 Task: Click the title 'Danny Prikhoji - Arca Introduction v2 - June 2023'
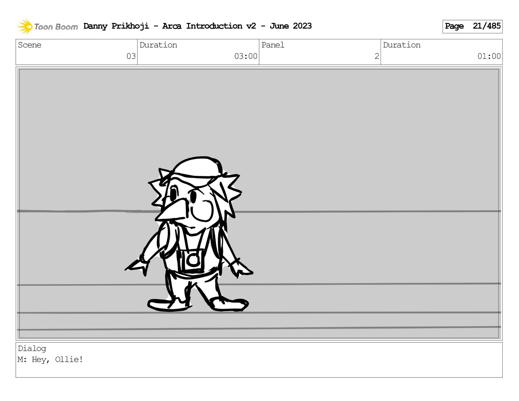click(x=198, y=26)
